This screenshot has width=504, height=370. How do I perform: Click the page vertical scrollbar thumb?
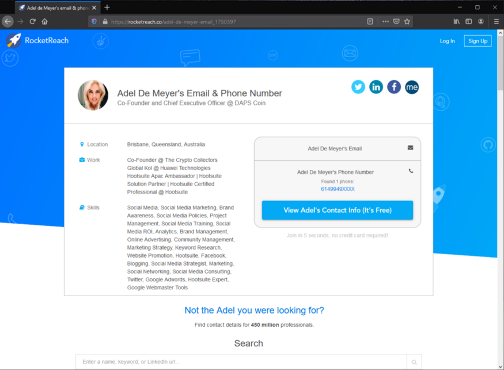(x=501, y=63)
